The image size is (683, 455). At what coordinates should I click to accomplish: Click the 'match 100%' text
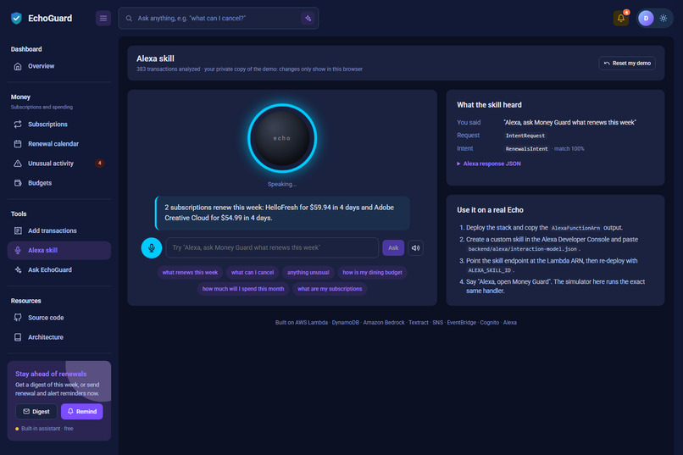569,149
